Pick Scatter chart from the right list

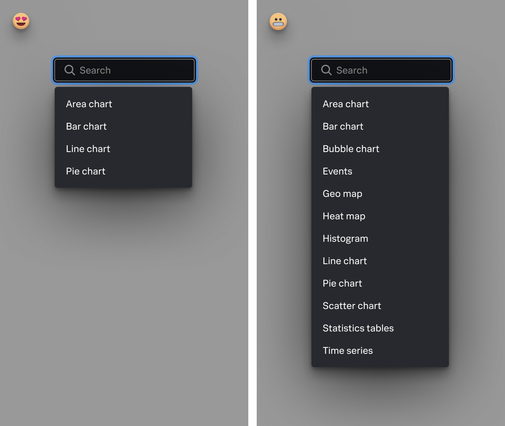[x=352, y=305]
